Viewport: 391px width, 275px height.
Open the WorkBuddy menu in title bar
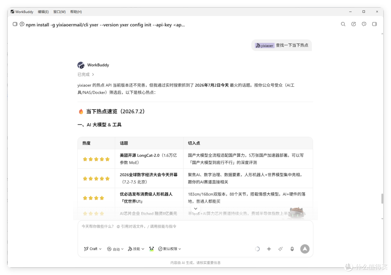24,12
